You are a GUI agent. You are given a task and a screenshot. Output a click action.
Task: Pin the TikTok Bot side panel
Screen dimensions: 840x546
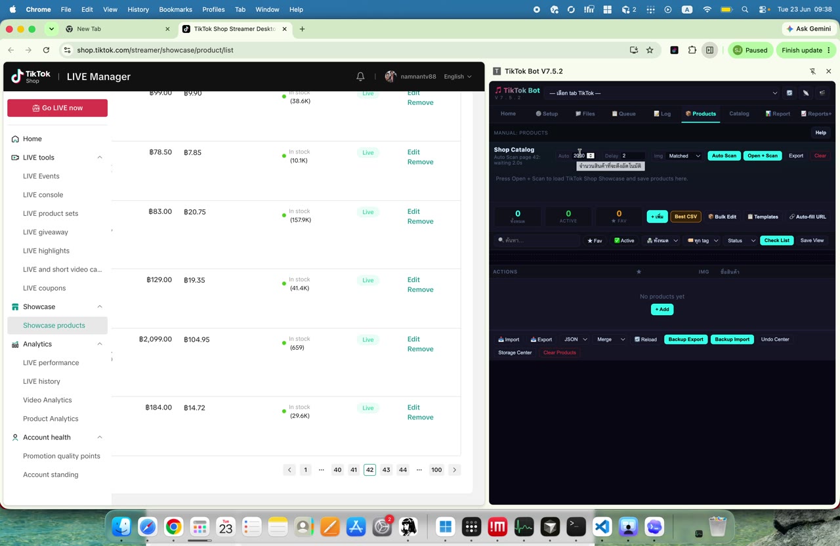[812, 71]
